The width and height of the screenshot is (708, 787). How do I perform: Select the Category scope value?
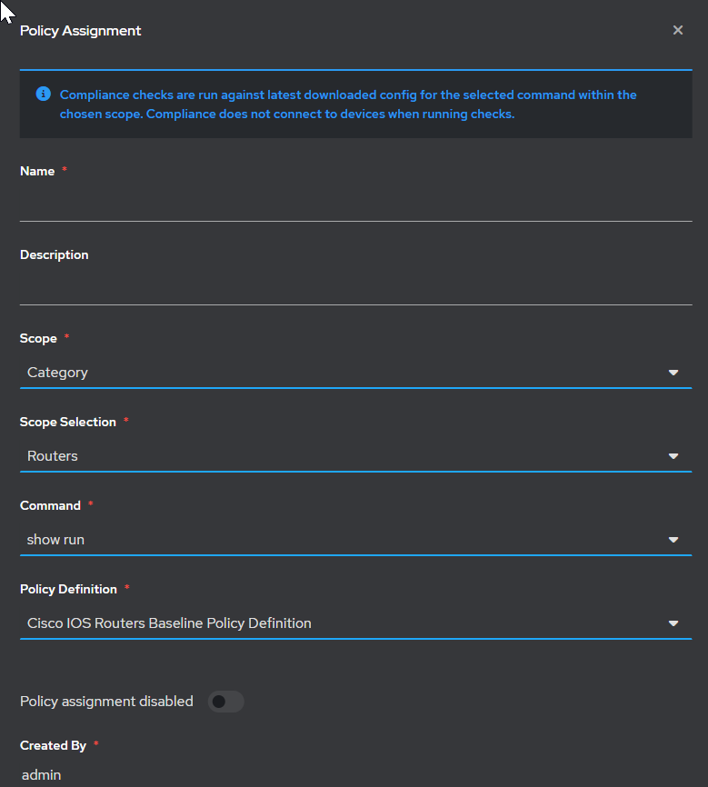tap(57, 373)
